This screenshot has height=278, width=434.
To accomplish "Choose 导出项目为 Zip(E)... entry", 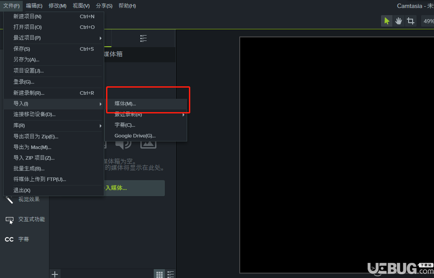I will point(54,137).
